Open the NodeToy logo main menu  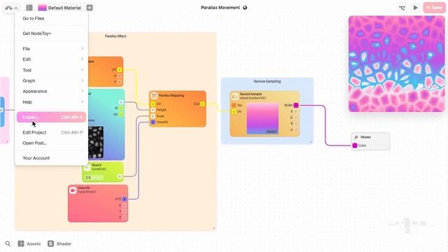(11, 8)
